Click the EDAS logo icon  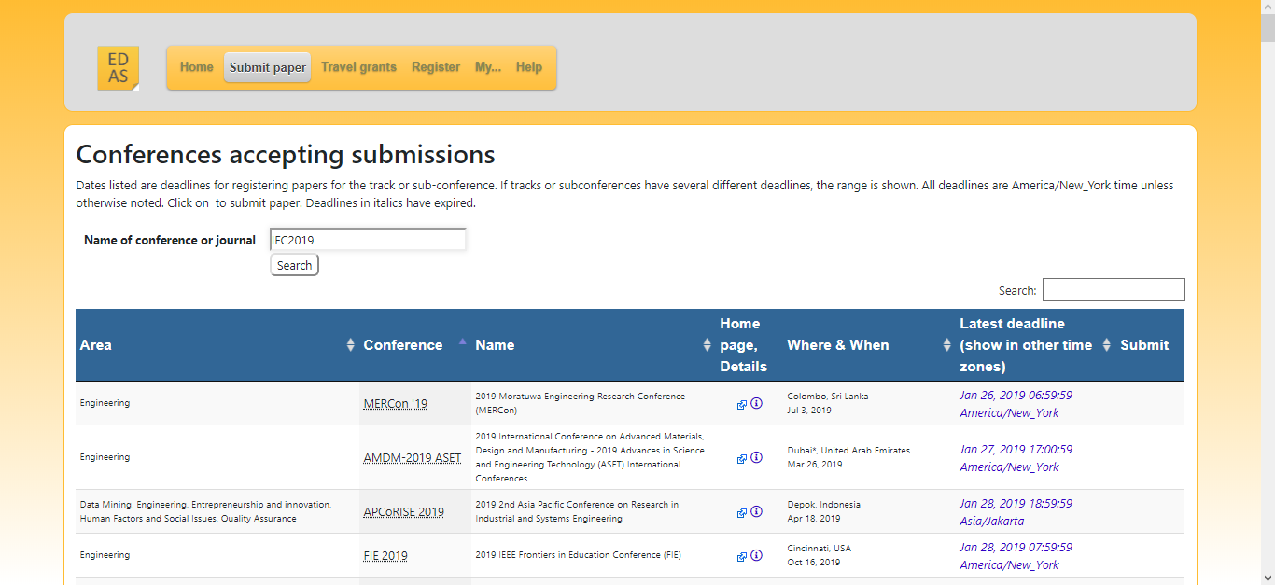[x=118, y=68]
